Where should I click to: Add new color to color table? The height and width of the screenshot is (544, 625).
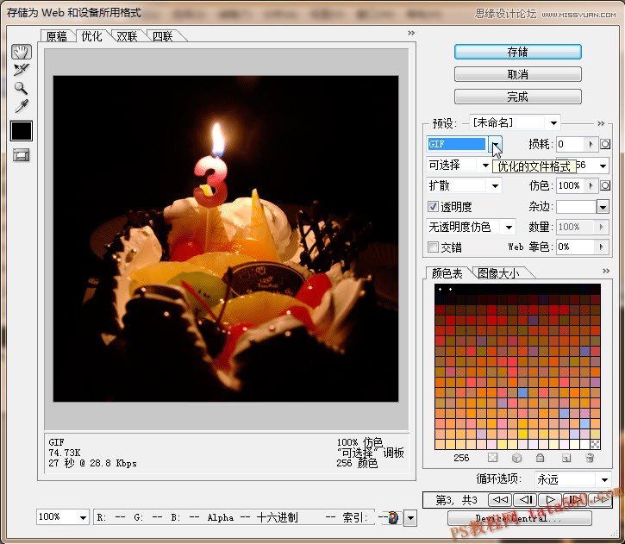[x=566, y=458]
